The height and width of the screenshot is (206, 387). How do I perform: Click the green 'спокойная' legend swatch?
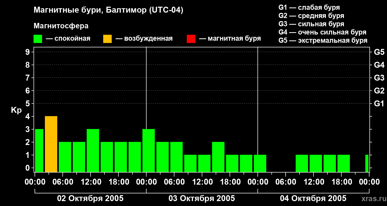click(x=38, y=39)
